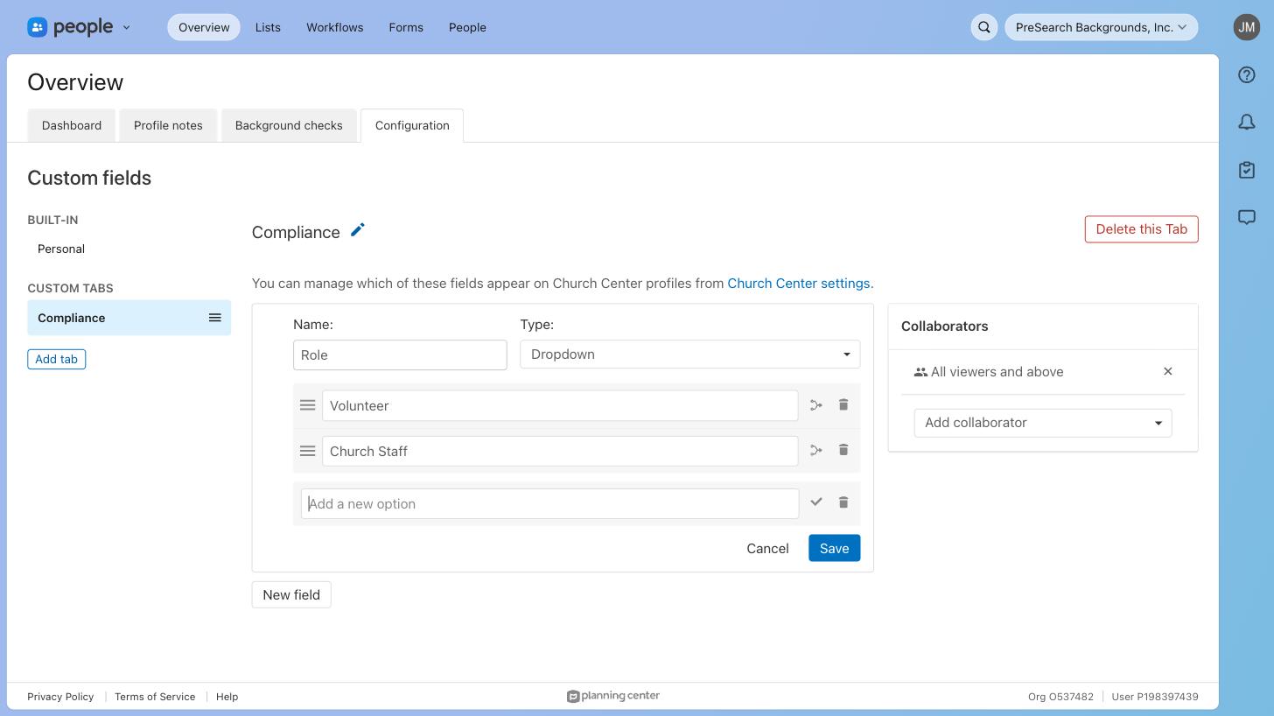Click the Add a new option field
Screen dimensions: 1274x716
pyautogui.click(x=549, y=503)
